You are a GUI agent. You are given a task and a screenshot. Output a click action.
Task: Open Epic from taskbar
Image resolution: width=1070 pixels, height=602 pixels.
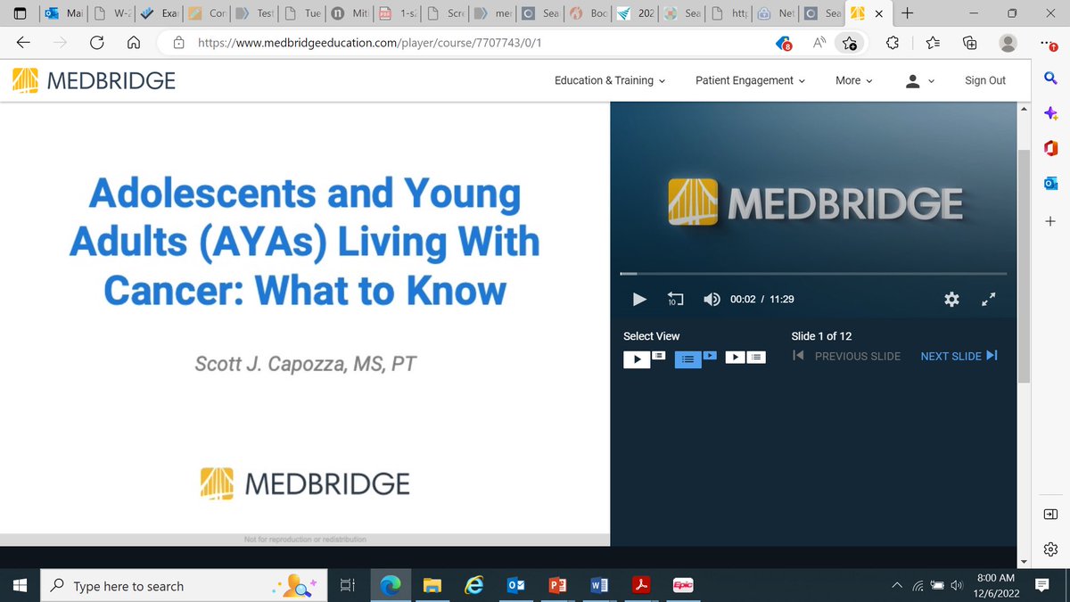coord(683,586)
